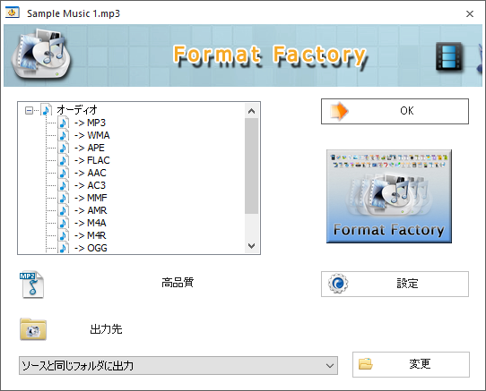Screen dimensions: 486x391
Task: Select the -> M4A format
Action: click(91, 223)
